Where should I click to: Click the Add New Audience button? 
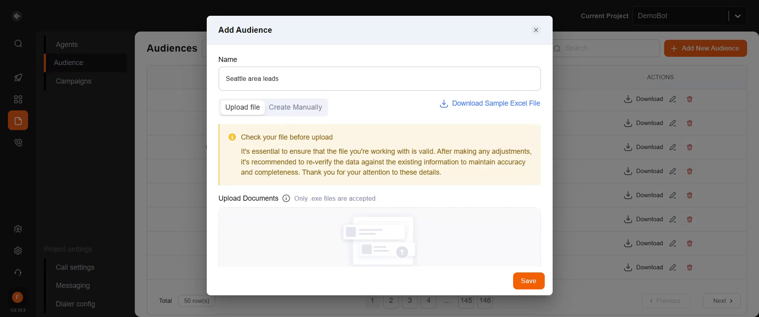[x=705, y=48]
